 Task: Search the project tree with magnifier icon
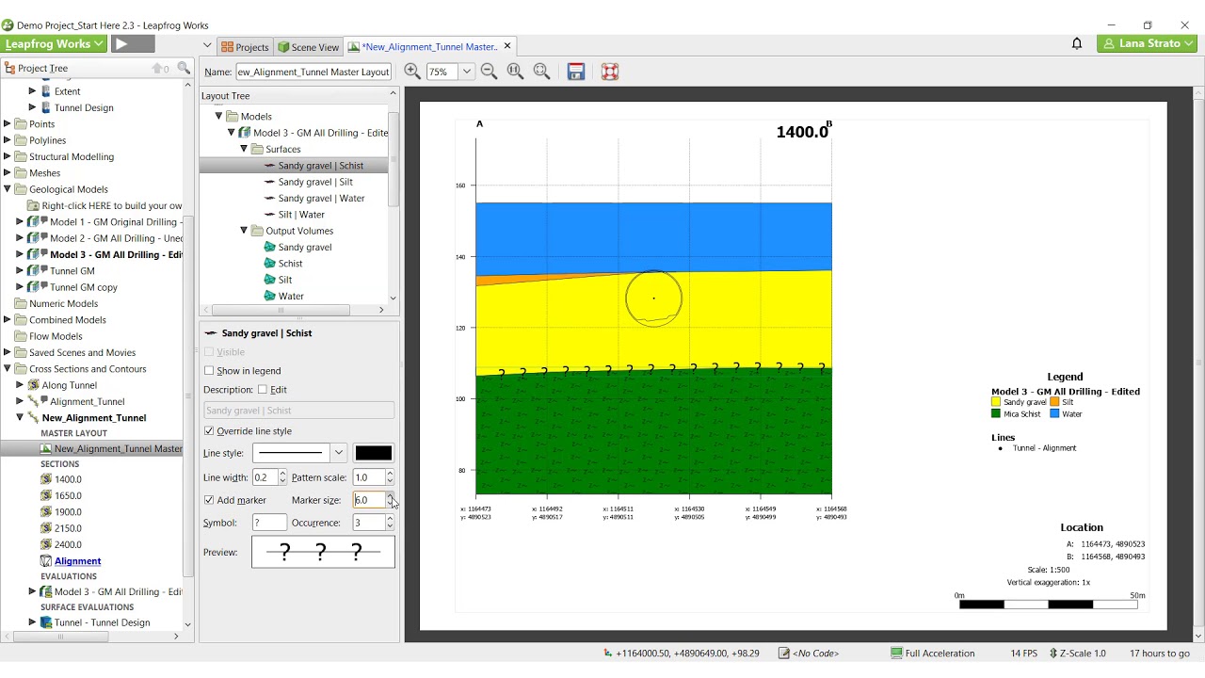click(x=184, y=68)
